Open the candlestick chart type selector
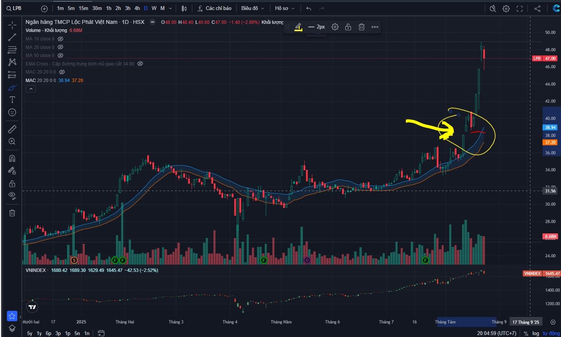Screen dimensions: 561x337 (x=184, y=8)
